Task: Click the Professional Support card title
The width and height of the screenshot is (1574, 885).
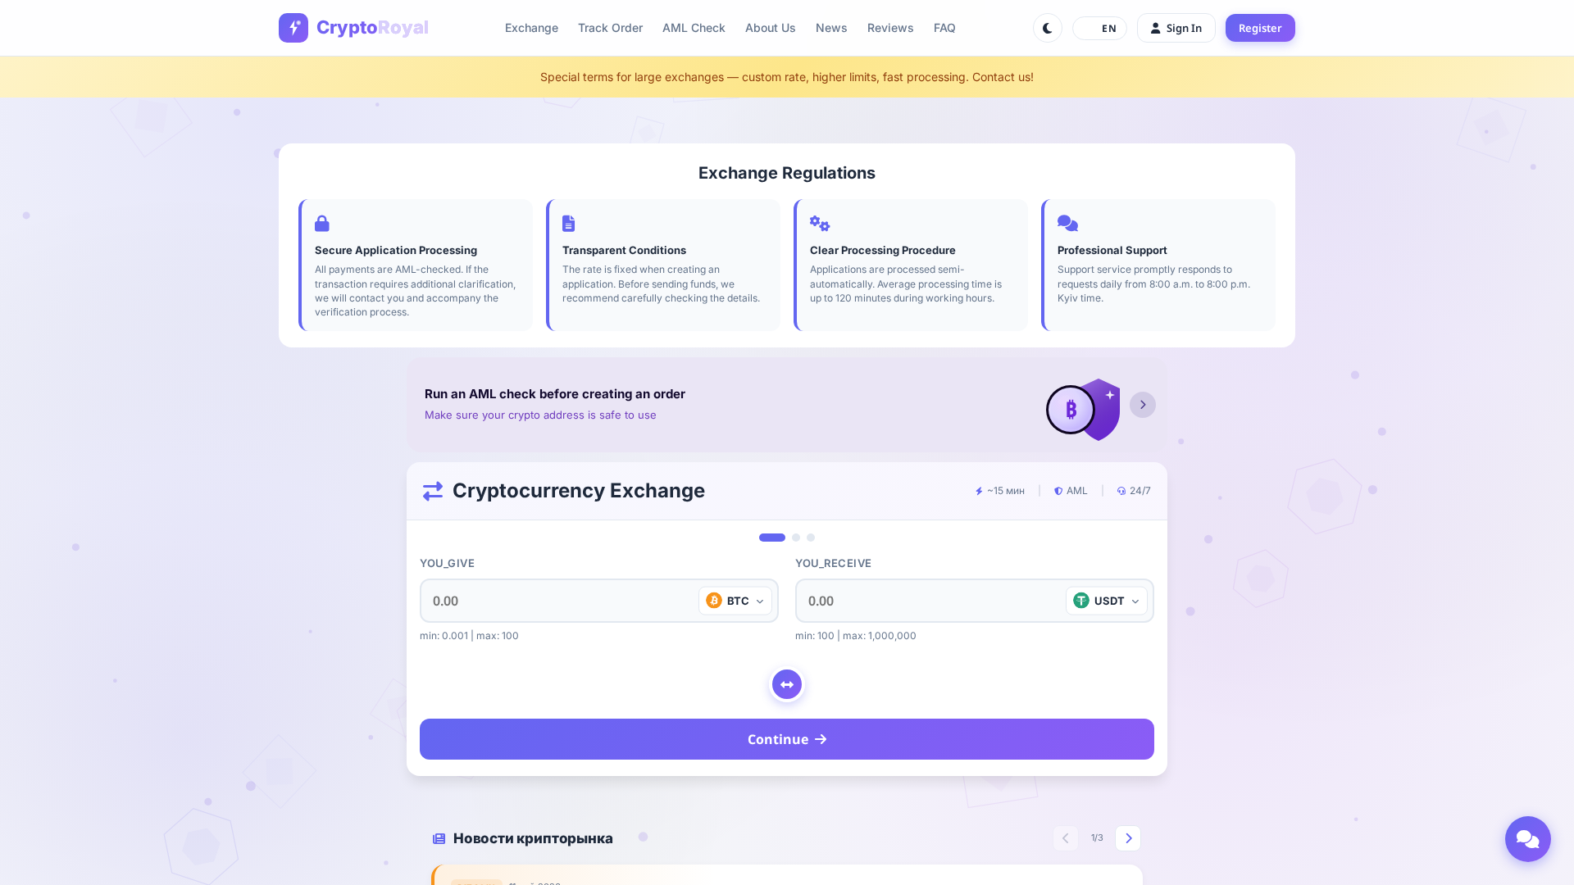Action: coord(1112,250)
